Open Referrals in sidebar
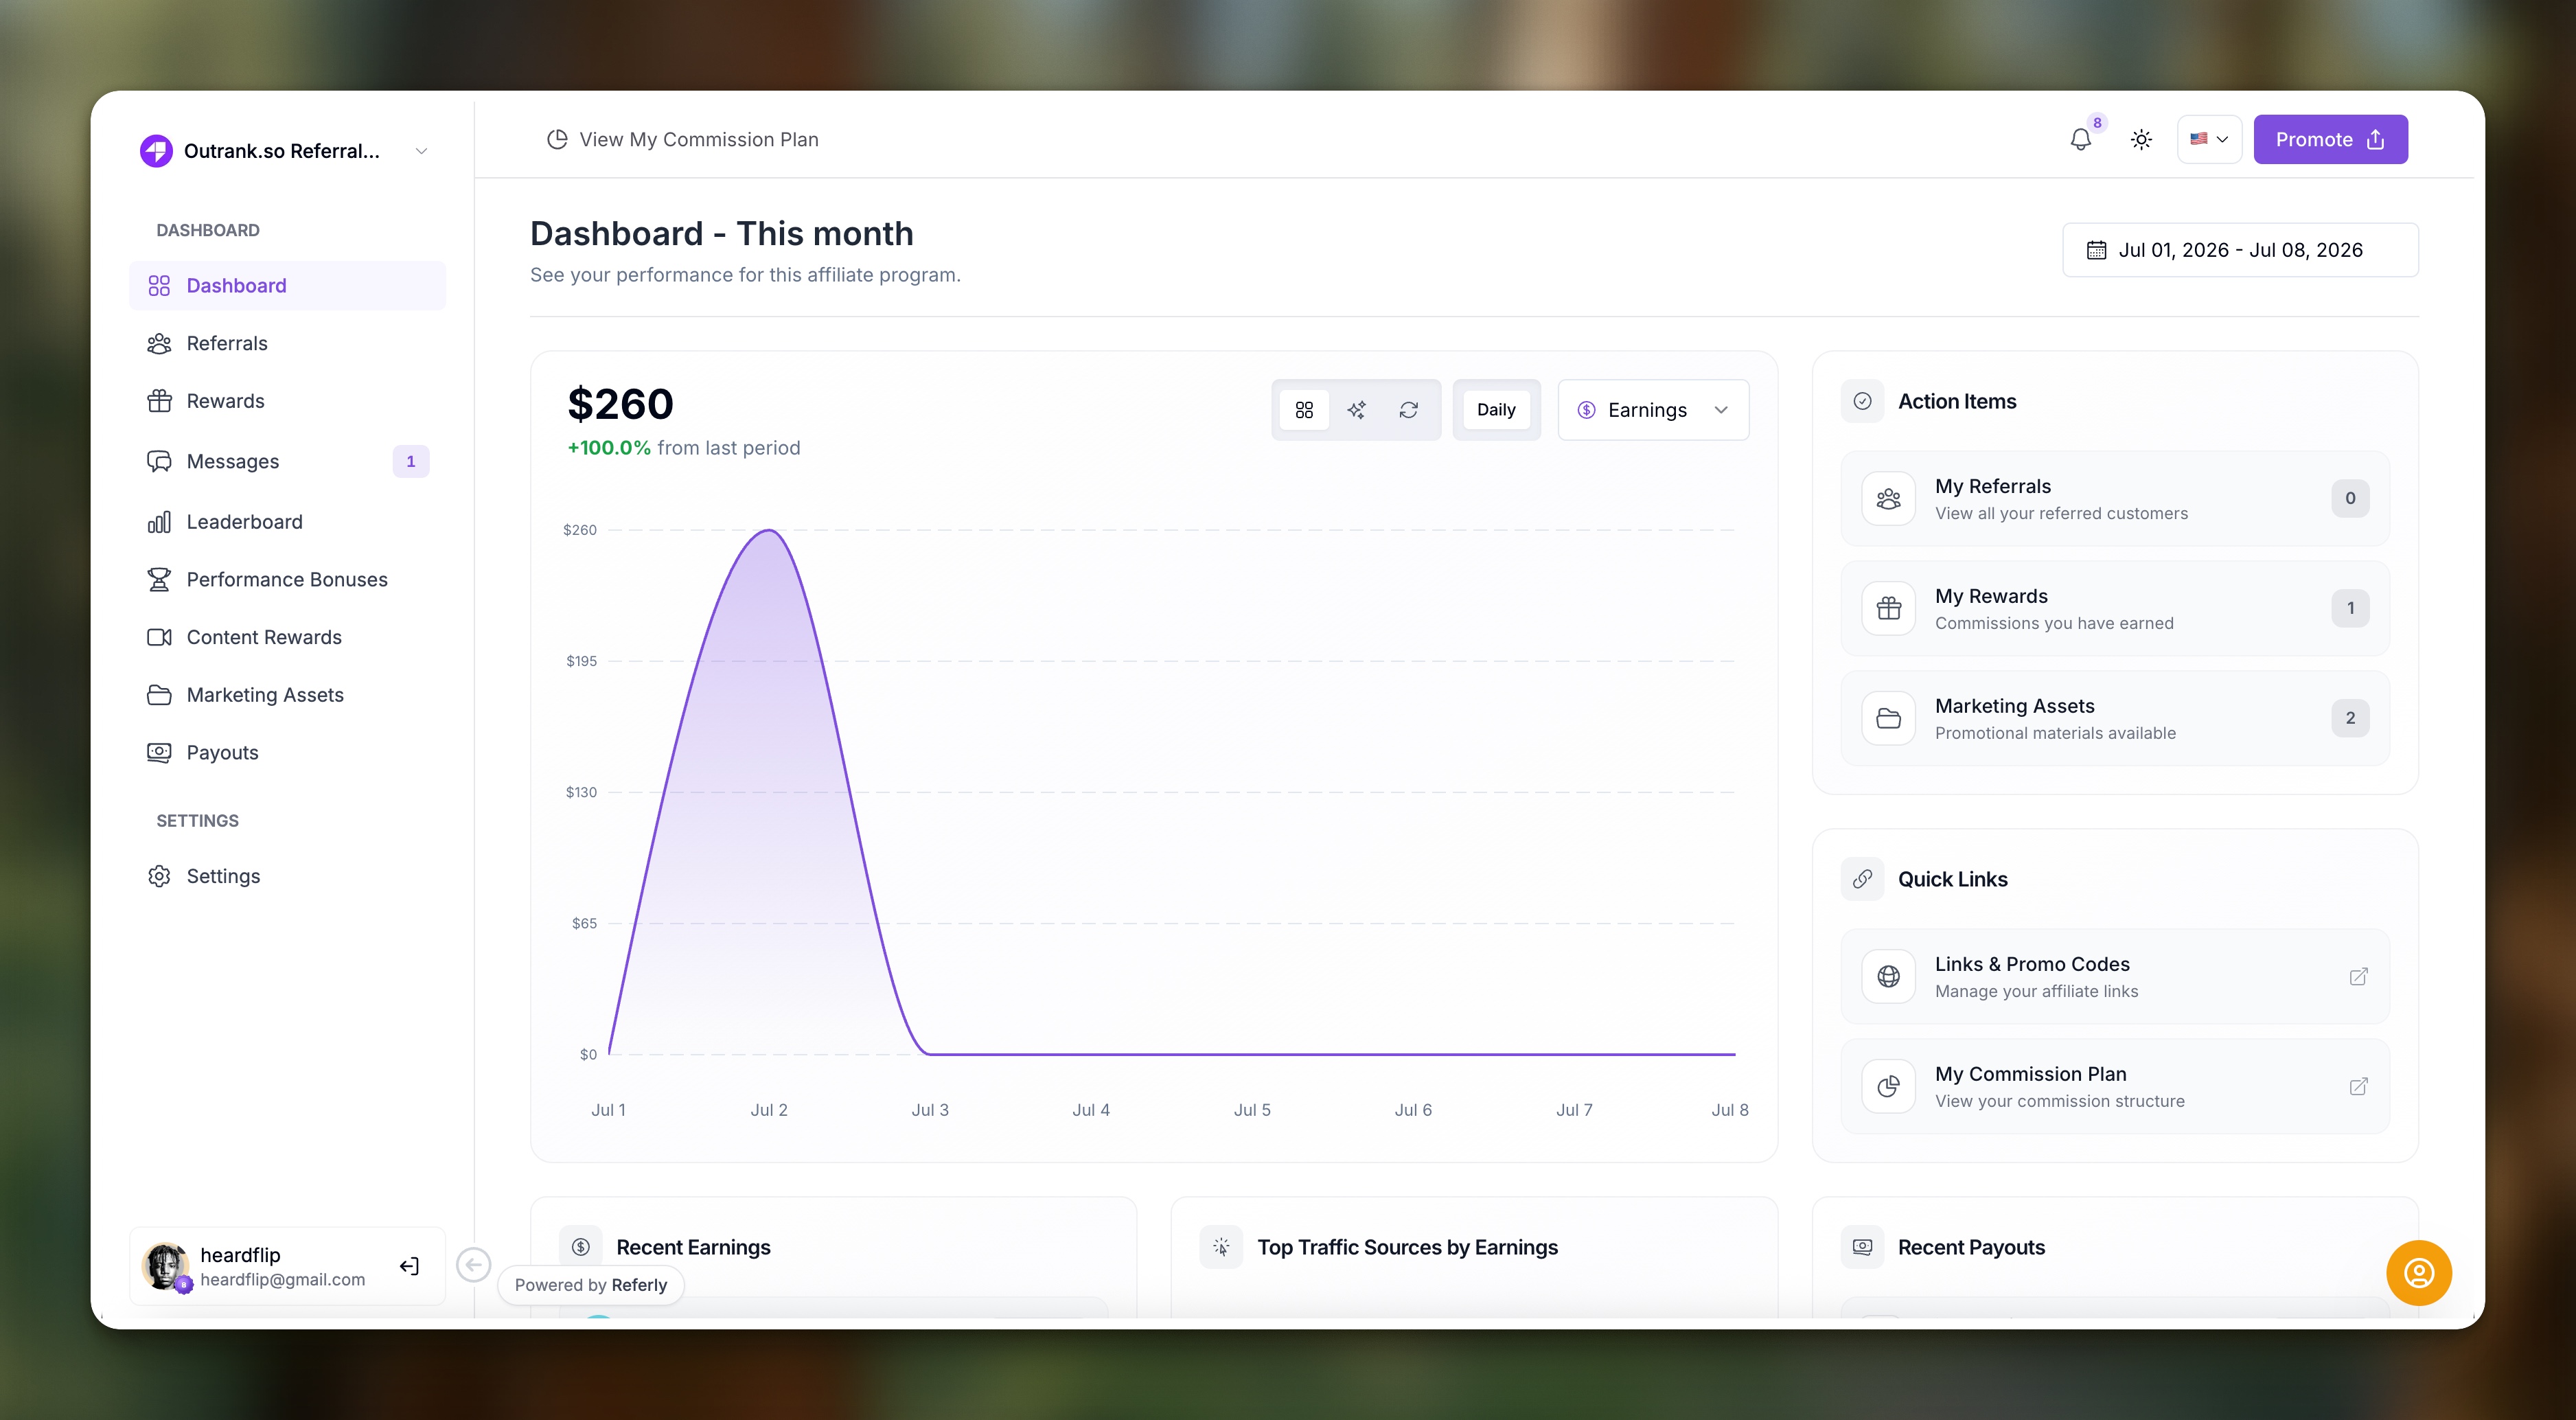The width and height of the screenshot is (2576, 1420). point(288,344)
